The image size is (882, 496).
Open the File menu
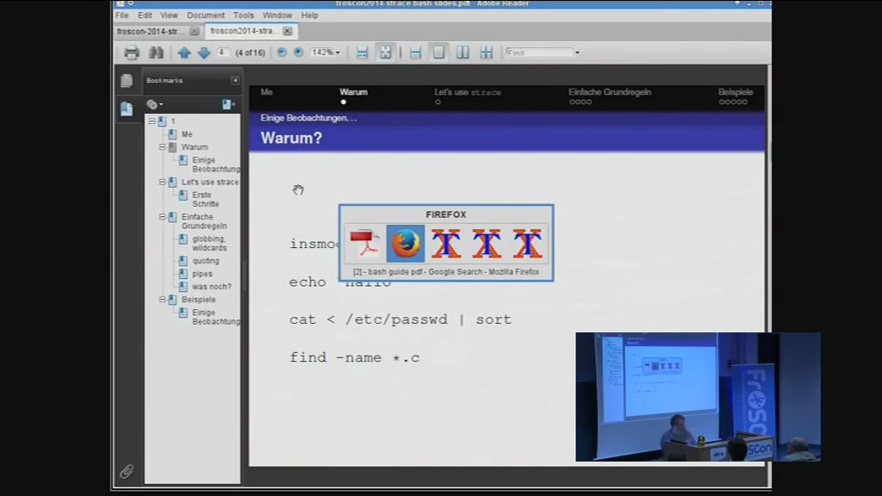122,15
